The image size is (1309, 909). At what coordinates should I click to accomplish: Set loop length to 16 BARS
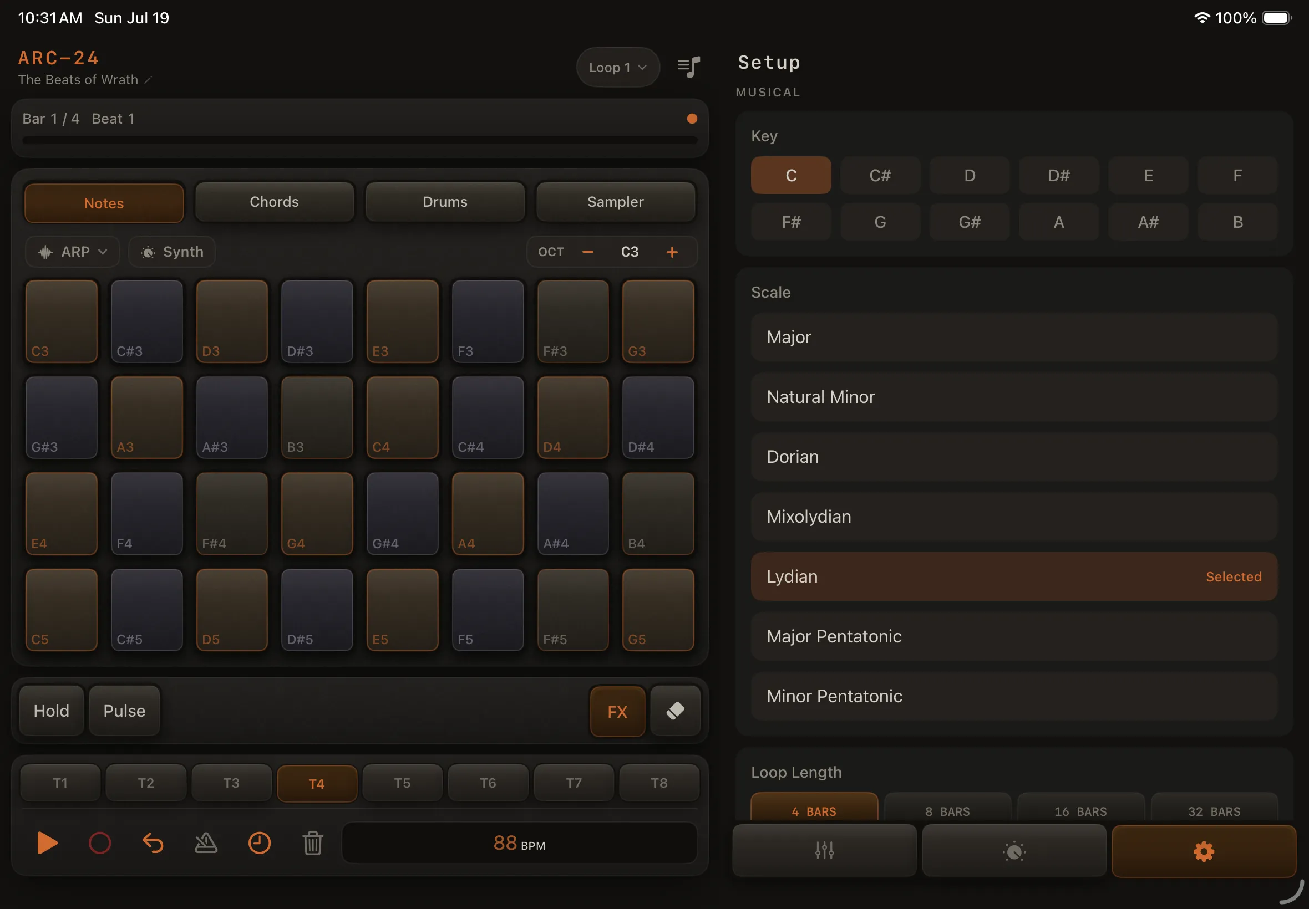[x=1080, y=808]
